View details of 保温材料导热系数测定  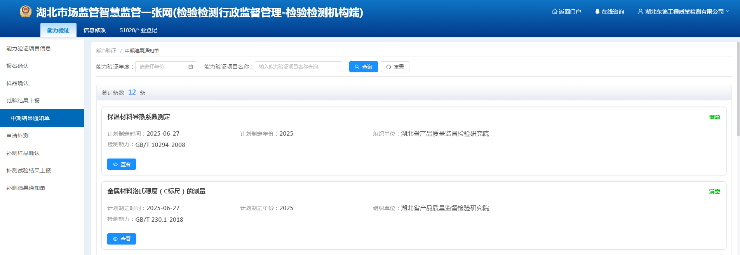tap(122, 164)
